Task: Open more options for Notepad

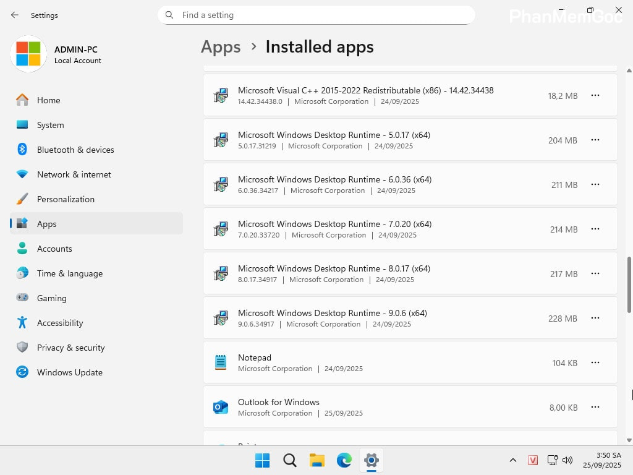Action: pos(595,362)
